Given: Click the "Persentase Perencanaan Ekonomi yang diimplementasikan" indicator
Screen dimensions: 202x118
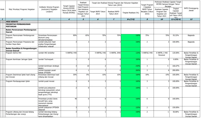Looking at the screenshot, I should 49,37.
